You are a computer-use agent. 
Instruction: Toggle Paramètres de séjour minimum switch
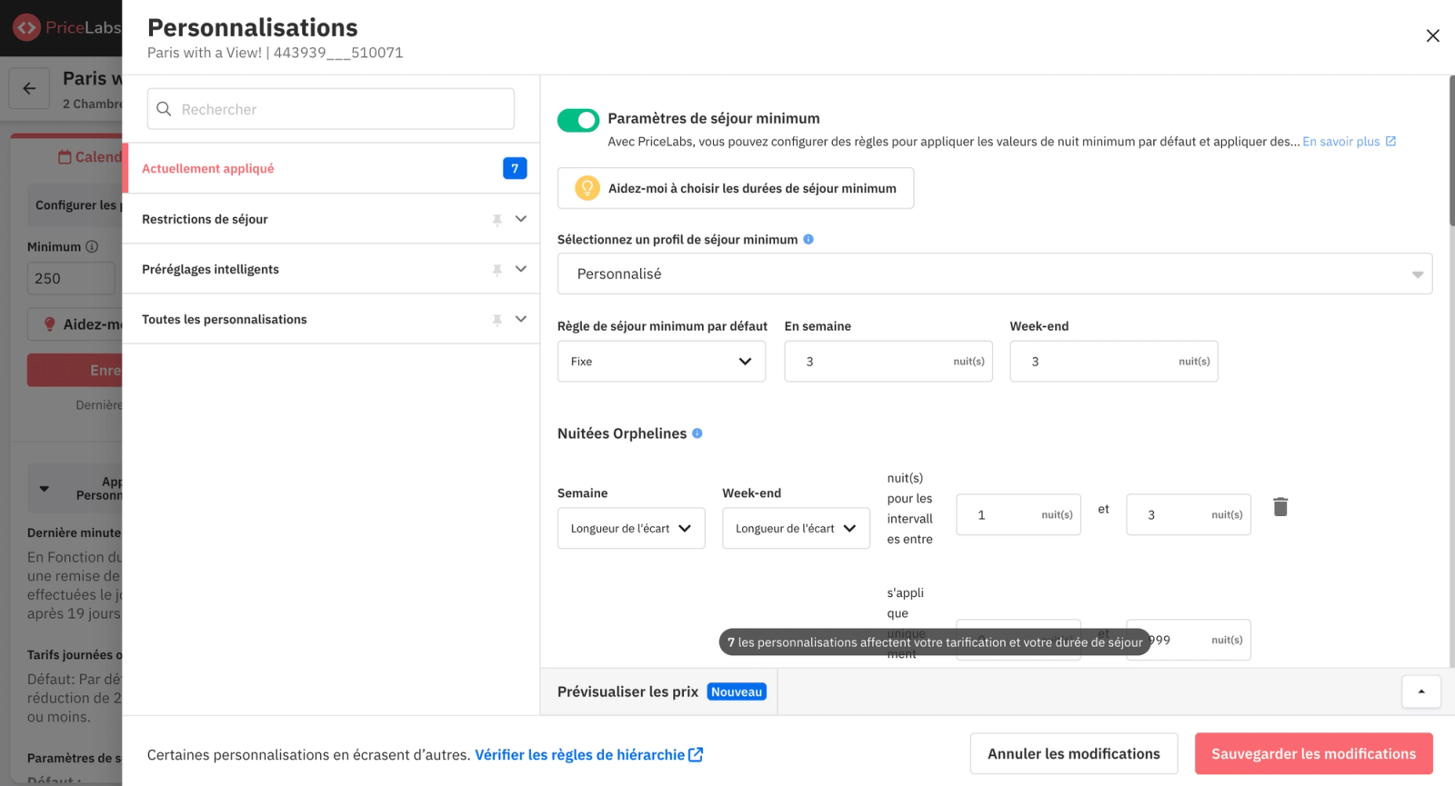tap(578, 120)
